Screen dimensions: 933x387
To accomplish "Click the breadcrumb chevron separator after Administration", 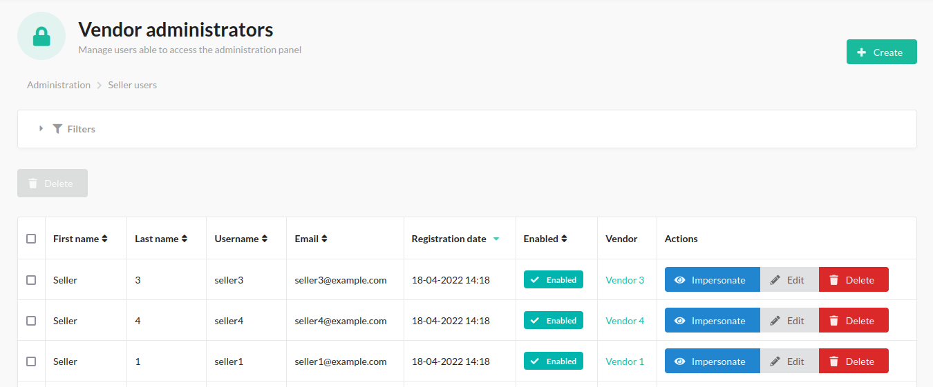I will point(100,86).
